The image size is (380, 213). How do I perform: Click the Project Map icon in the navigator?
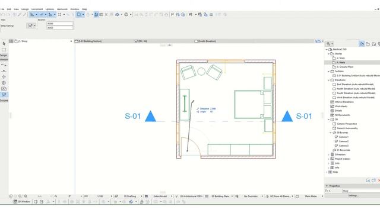(x=362, y=44)
